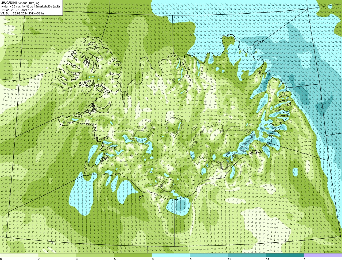The image size is (342, 261).
Task: Click the '2' label on the color scale
Action: click(x=39, y=259)
